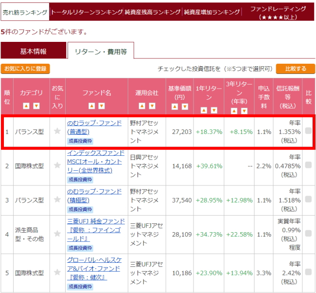The height and width of the screenshot is (293, 316).
Task: Click 成長投資枠 badge under MSCI fund
Action: pyautogui.click(x=80, y=180)
